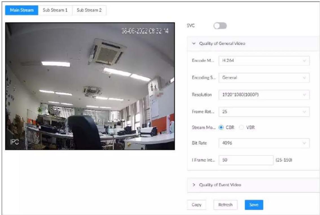Click the I Frame Interval input field
Viewport: 320px width, 215px height.
click(246, 160)
